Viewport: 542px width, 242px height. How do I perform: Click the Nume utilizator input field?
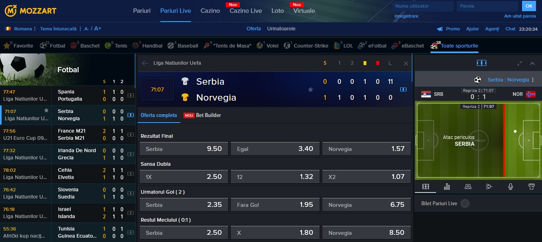click(x=423, y=6)
